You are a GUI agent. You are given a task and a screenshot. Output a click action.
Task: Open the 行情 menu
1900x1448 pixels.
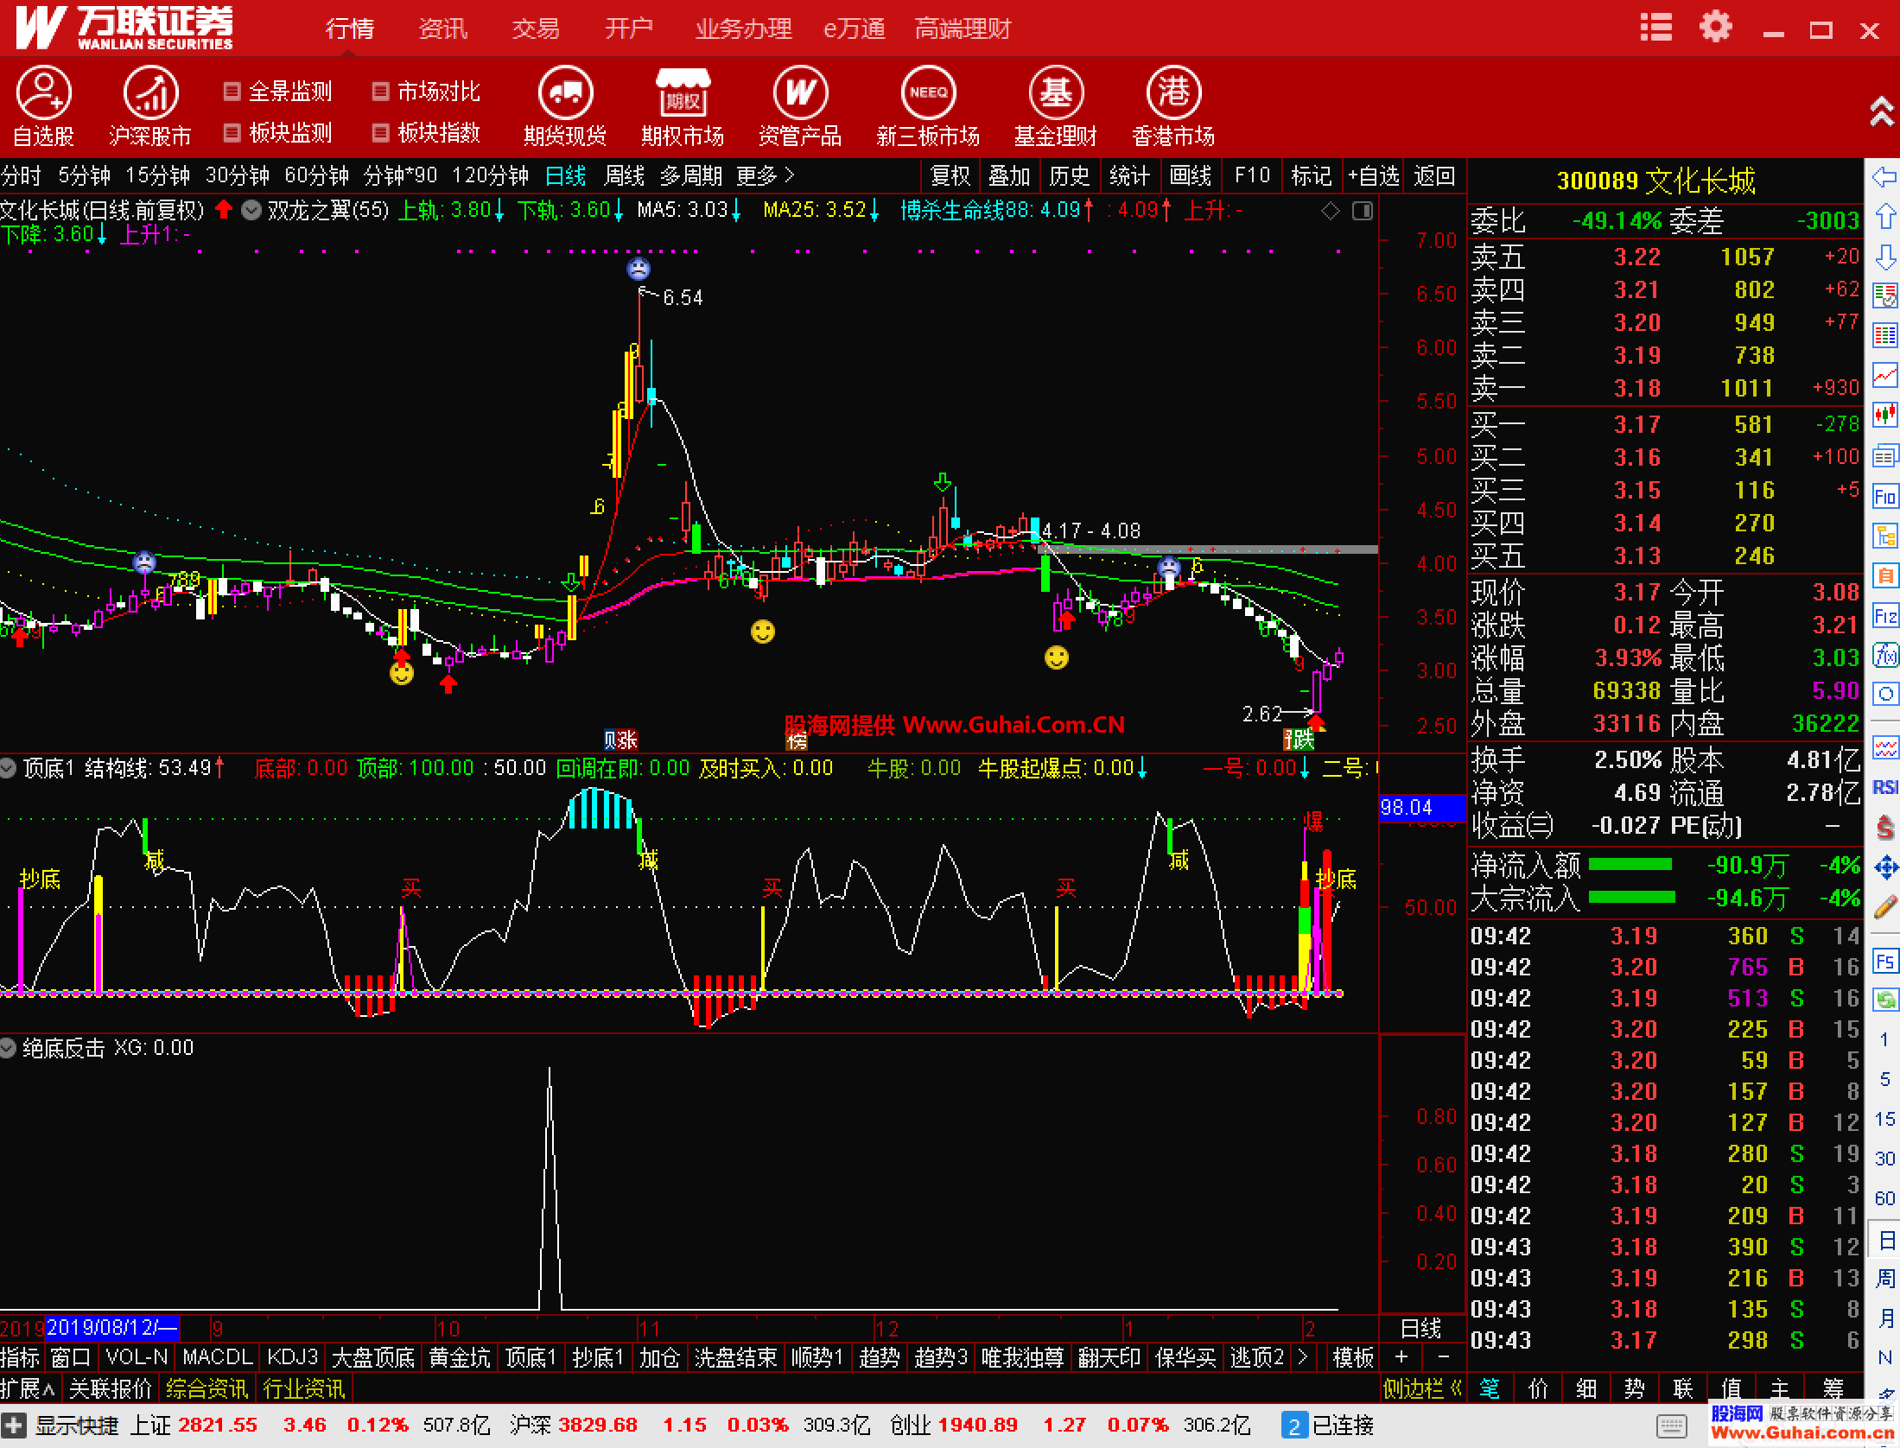[x=350, y=29]
